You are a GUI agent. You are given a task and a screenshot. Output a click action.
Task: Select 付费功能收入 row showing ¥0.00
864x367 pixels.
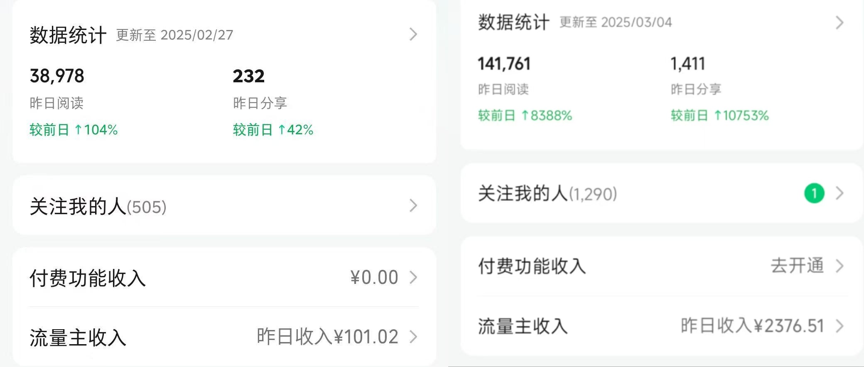coord(88,278)
